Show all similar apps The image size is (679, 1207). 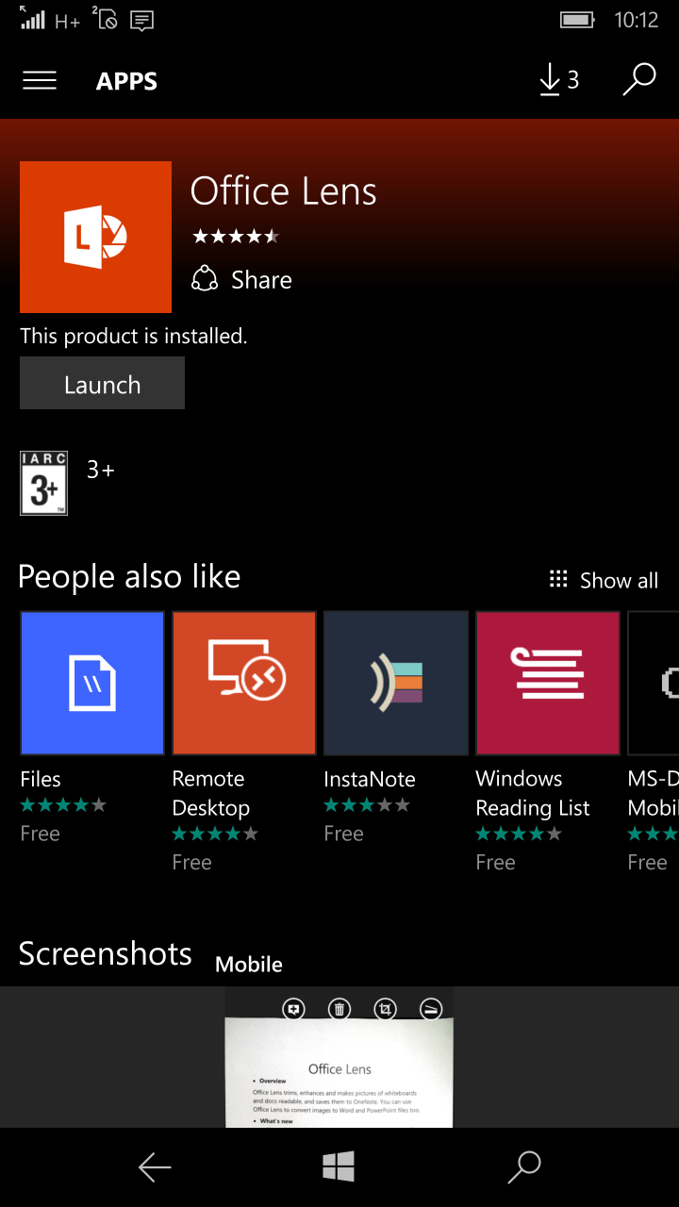coord(604,580)
